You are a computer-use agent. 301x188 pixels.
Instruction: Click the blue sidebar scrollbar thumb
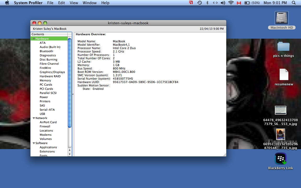click(70, 83)
